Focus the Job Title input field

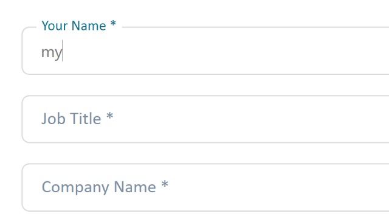tap(205, 119)
